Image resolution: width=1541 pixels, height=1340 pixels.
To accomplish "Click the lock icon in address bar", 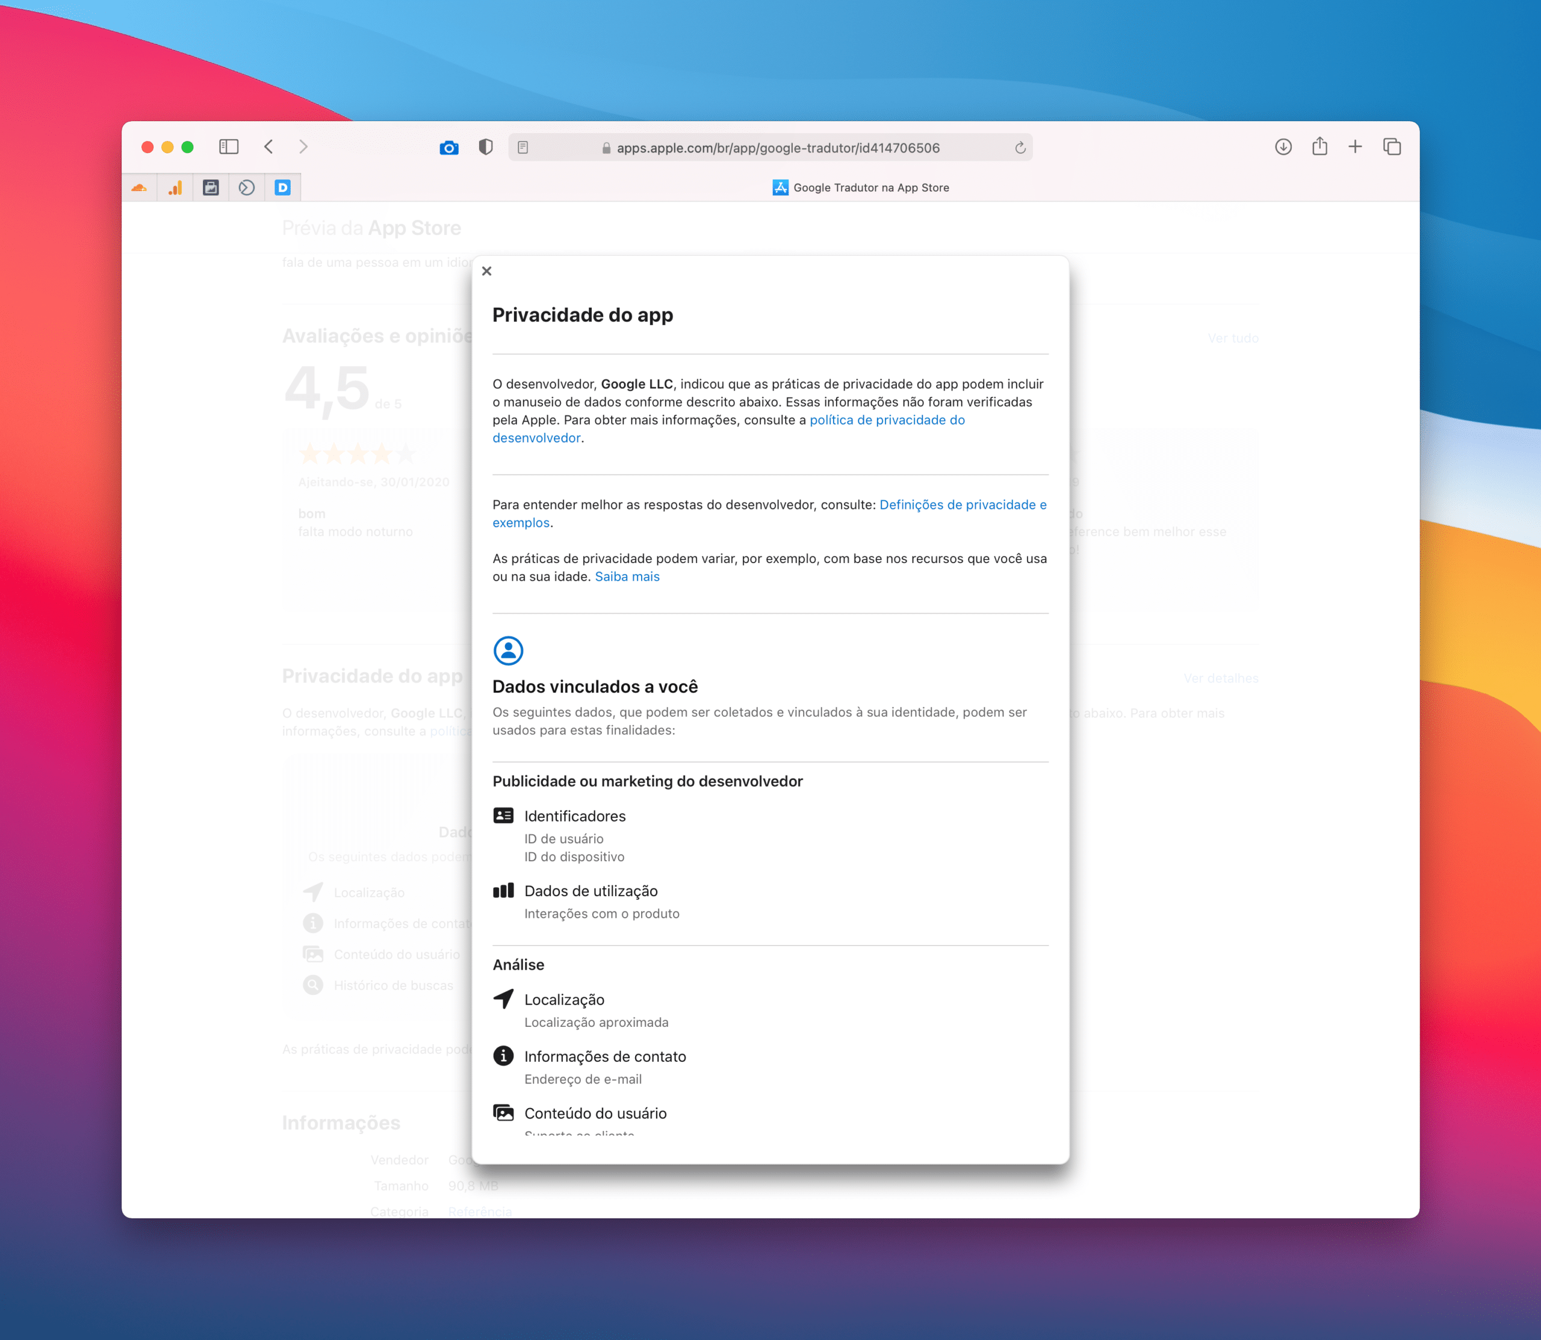I will pos(606,148).
